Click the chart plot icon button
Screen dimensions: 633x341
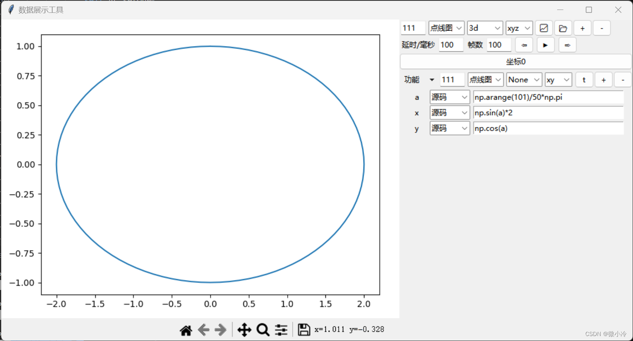coord(544,28)
